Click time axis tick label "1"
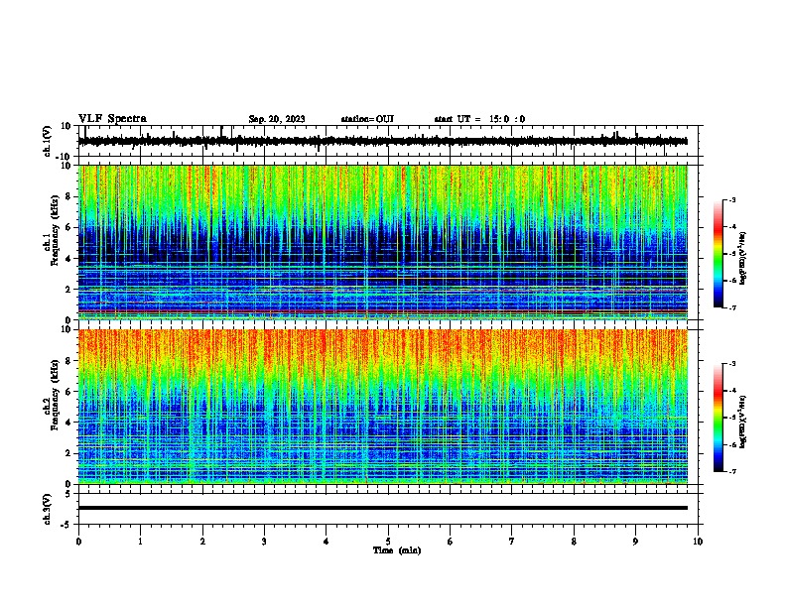Image resolution: width=786 pixels, height=607 pixels. tap(140, 542)
